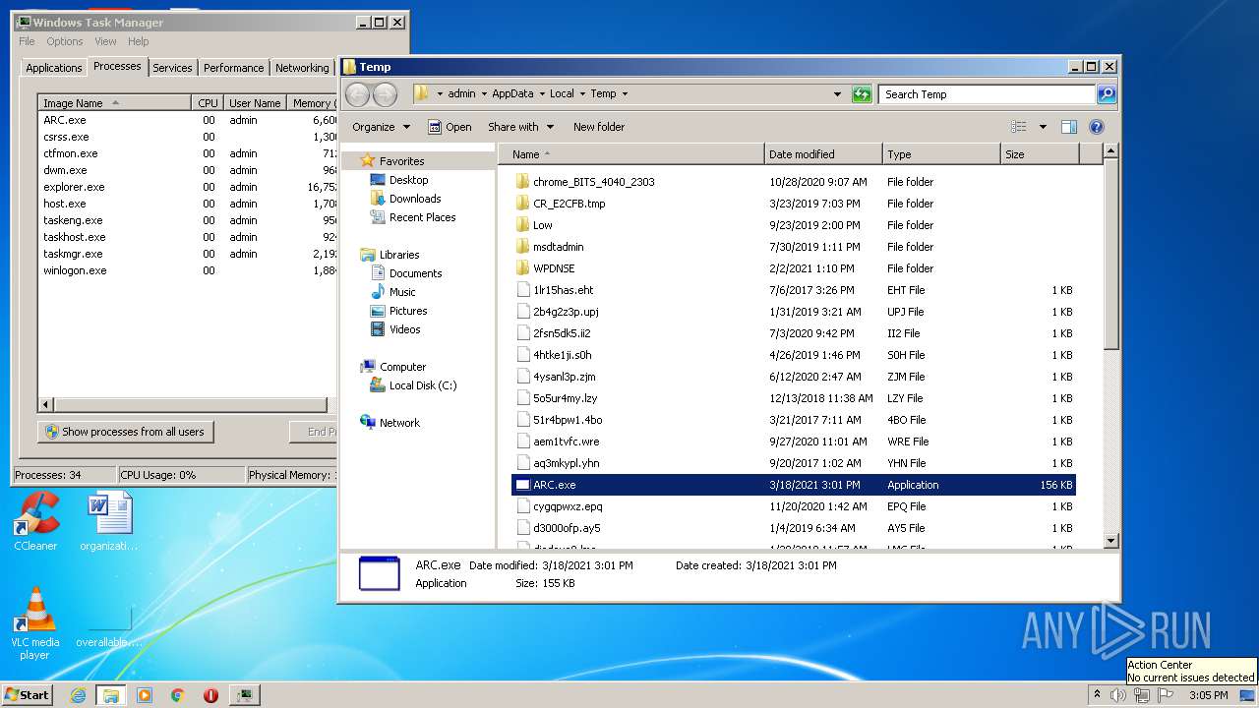Select Network in the navigation pane
Screen dimensions: 1259x708
pos(399,423)
